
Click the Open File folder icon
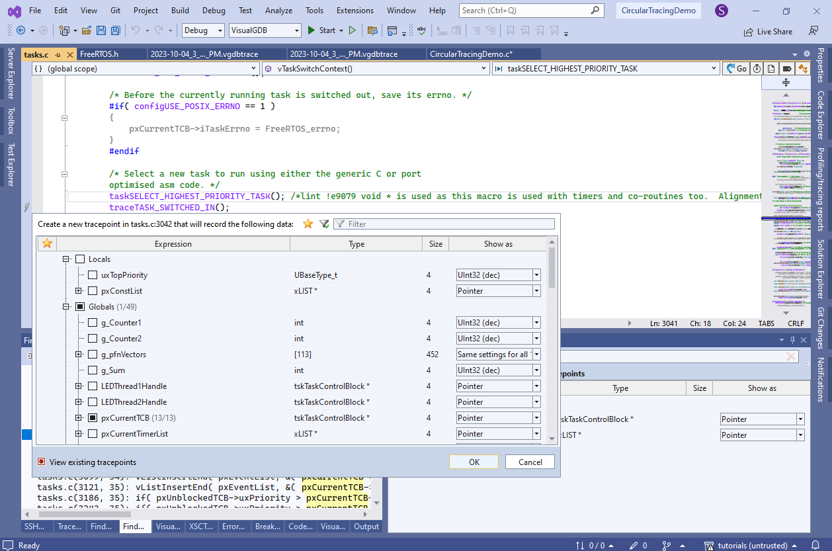[87, 30]
